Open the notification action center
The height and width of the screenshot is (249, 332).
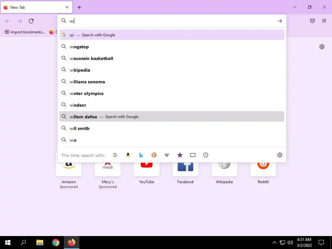321,243
